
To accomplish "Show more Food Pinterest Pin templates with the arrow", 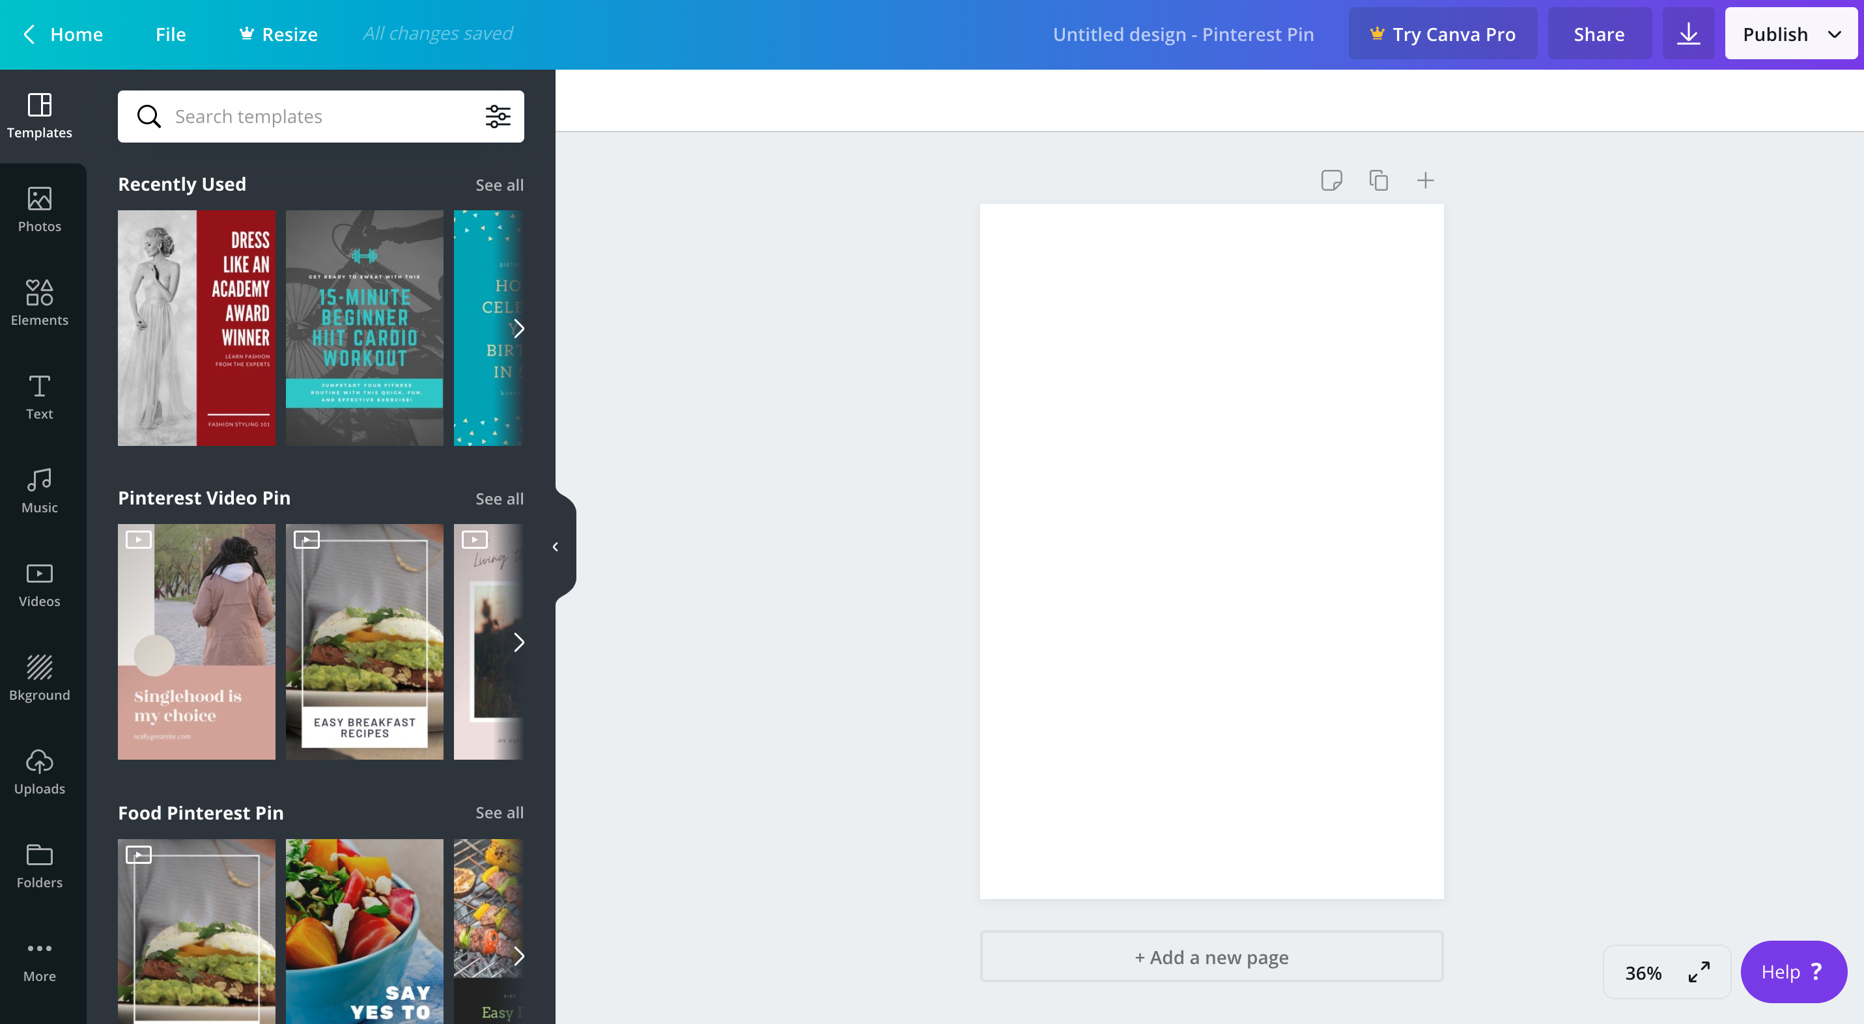I will 518,956.
